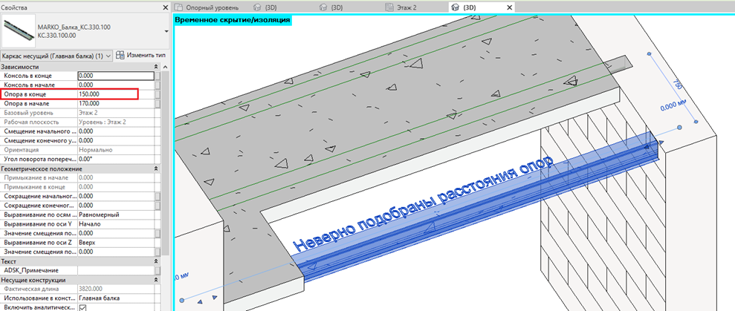
Task: Click associate button for Сокращение начального row
Action: [x=158, y=196]
